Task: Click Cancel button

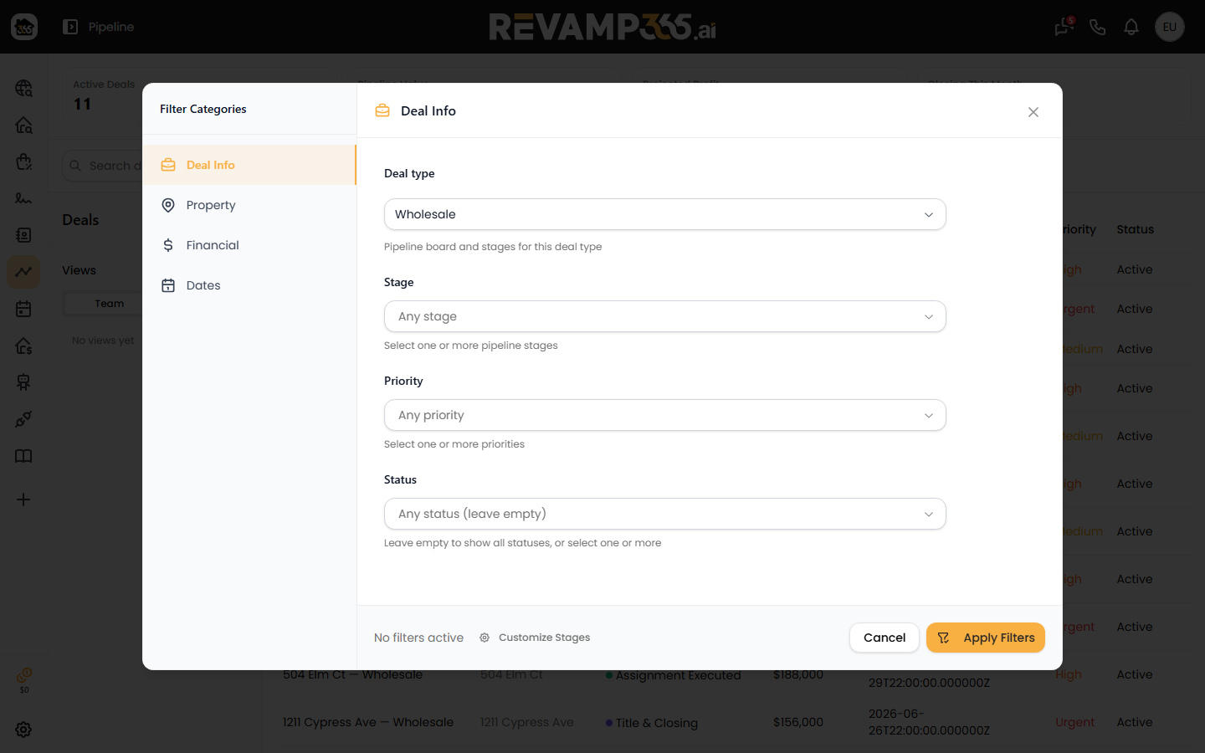Action: [885, 638]
